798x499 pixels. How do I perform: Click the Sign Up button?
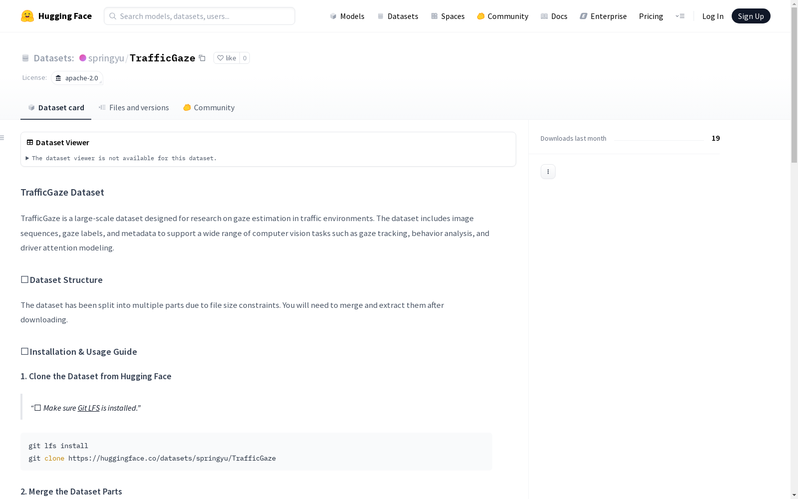pyautogui.click(x=751, y=16)
